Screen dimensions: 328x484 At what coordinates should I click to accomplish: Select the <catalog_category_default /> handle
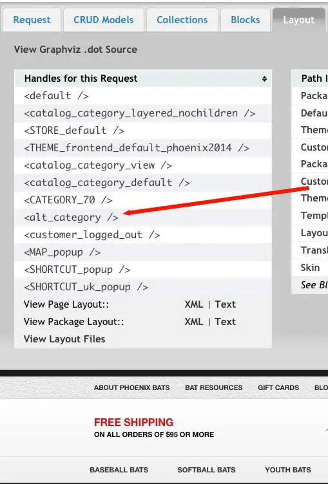(143, 182)
